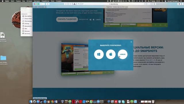Open the Файл menu
184x104 pixels.
[12, 1]
